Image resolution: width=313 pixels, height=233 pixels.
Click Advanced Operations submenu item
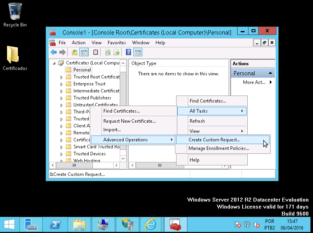tap(133, 140)
